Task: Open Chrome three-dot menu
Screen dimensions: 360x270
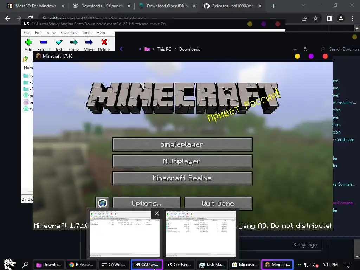Action: click(x=352, y=18)
